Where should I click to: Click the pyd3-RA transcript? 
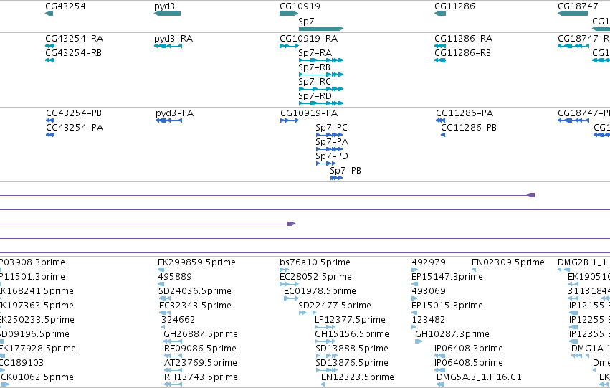168,47
